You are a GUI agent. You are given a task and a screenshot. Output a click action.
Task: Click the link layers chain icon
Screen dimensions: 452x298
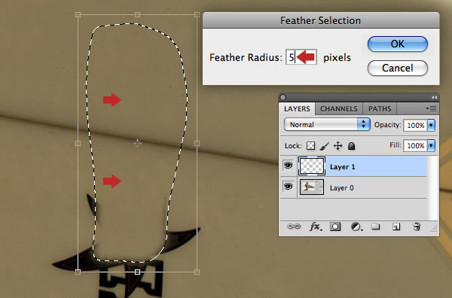point(294,227)
